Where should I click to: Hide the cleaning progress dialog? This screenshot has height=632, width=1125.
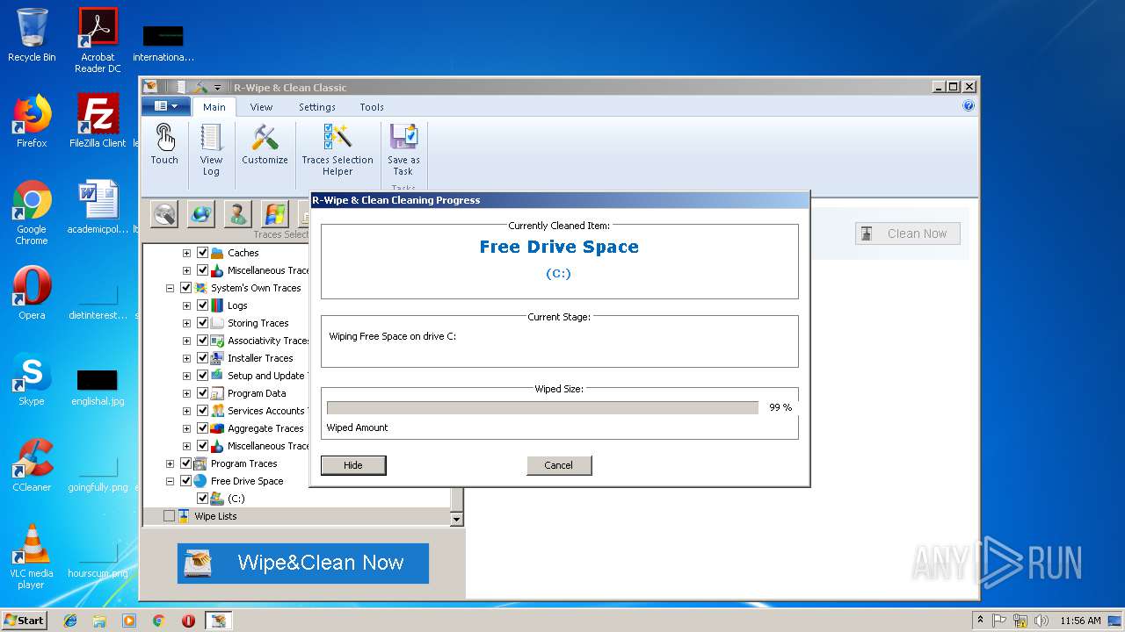pos(353,465)
